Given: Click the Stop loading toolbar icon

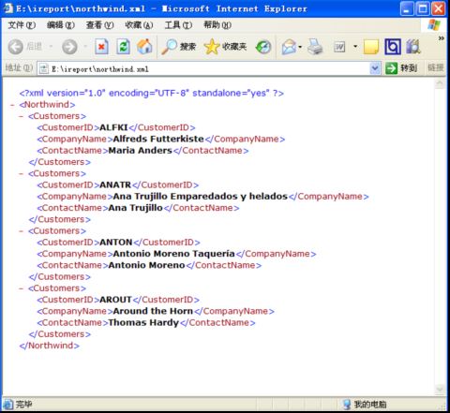Looking at the screenshot, I should [x=101, y=47].
